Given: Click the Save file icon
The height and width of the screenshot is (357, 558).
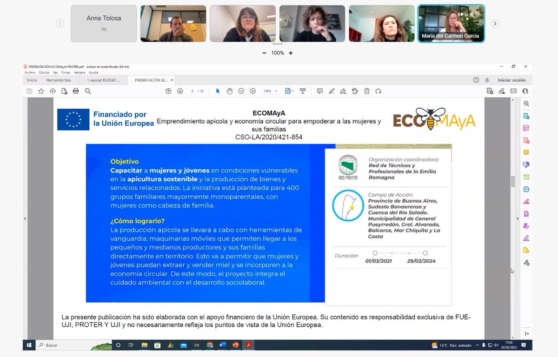Looking at the screenshot, I should [29, 91].
